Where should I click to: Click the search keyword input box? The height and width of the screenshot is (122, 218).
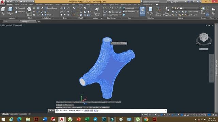154,2
